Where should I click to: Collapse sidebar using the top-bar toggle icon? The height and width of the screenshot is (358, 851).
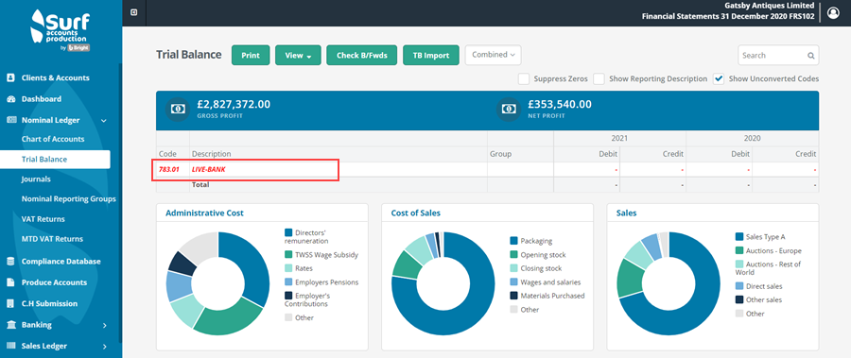pos(134,12)
